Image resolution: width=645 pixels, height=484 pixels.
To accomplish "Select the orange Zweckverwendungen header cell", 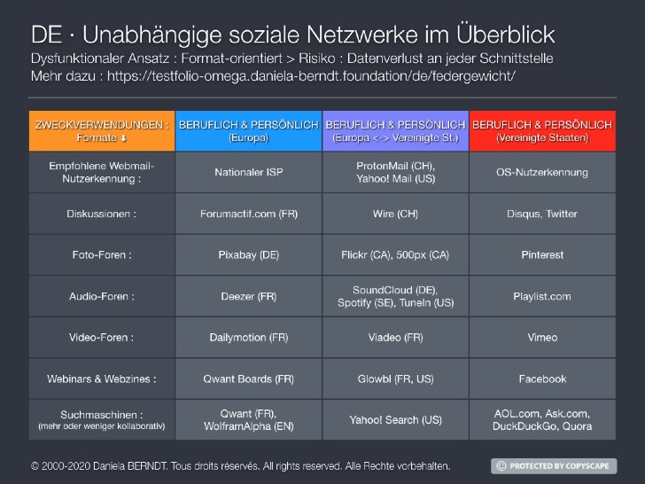I will point(102,131).
